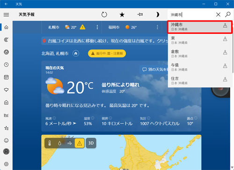The height and width of the screenshot is (170, 234).
Task: Open the historical weather chart icon
Action: (x=6, y=116)
